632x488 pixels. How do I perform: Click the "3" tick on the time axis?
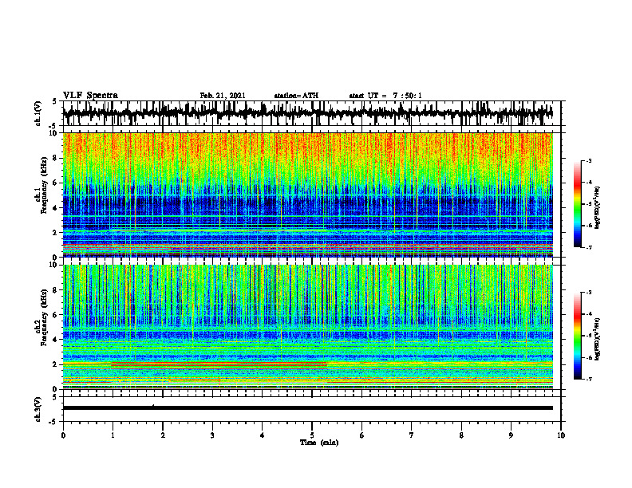(212, 435)
